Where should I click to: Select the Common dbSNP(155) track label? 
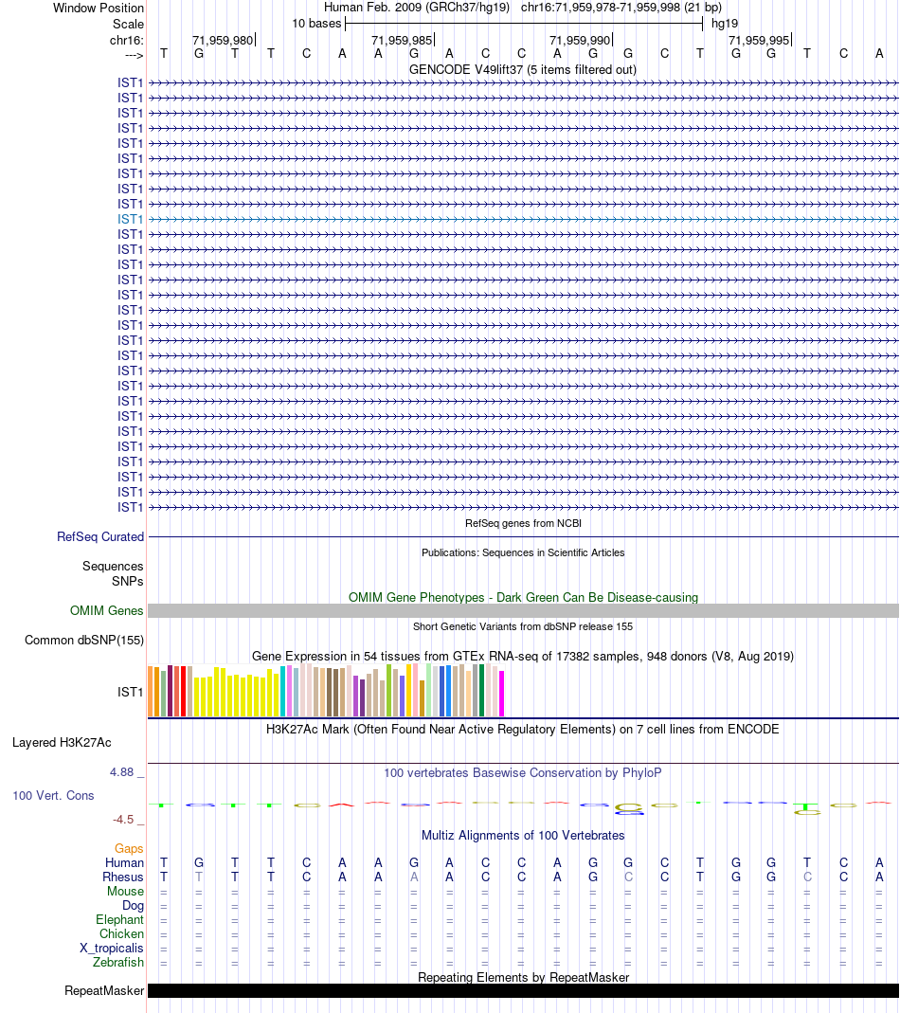(84, 641)
